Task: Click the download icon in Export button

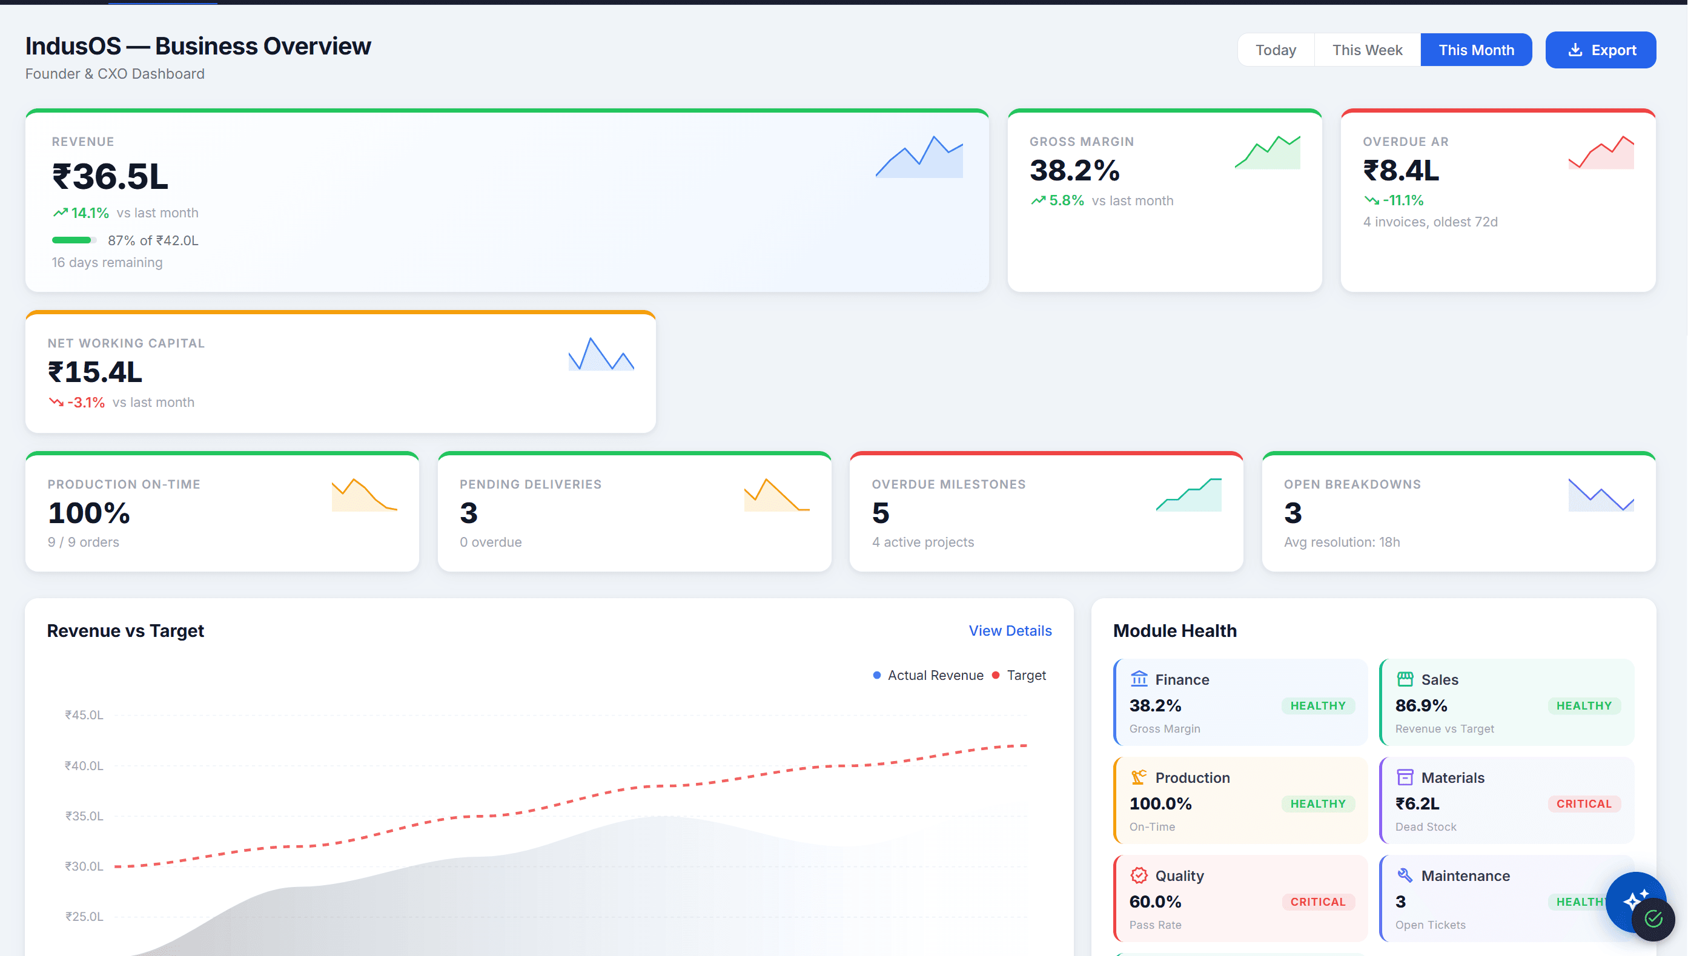Action: pos(1575,50)
